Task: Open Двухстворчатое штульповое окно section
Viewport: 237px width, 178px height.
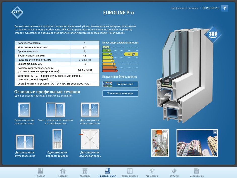Action: pos(25,142)
